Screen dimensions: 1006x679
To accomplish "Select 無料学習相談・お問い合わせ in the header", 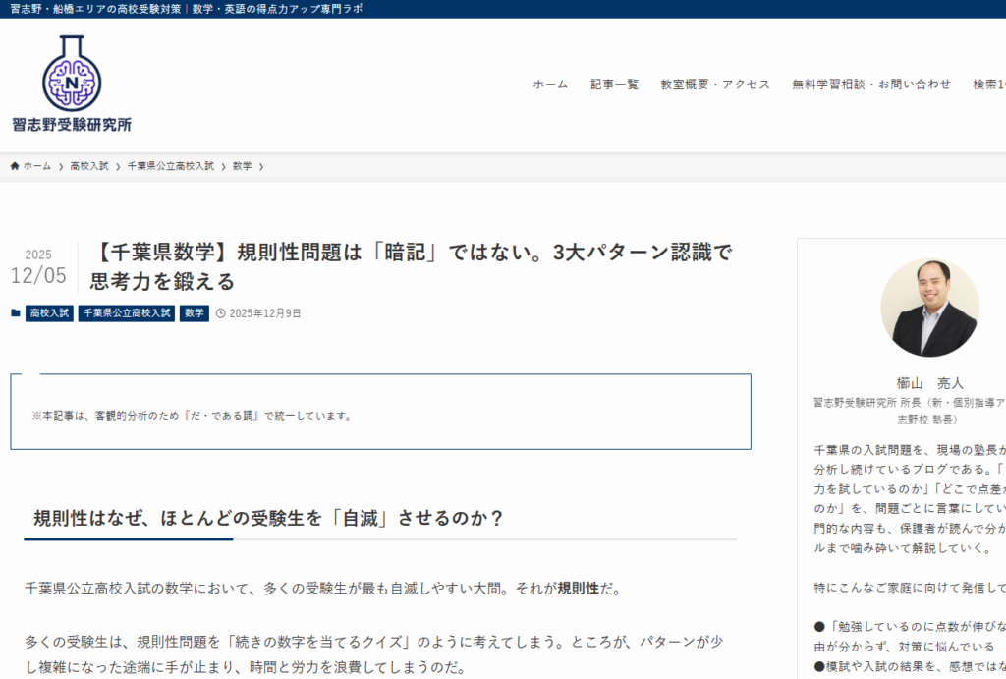I will [x=871, y=85].
